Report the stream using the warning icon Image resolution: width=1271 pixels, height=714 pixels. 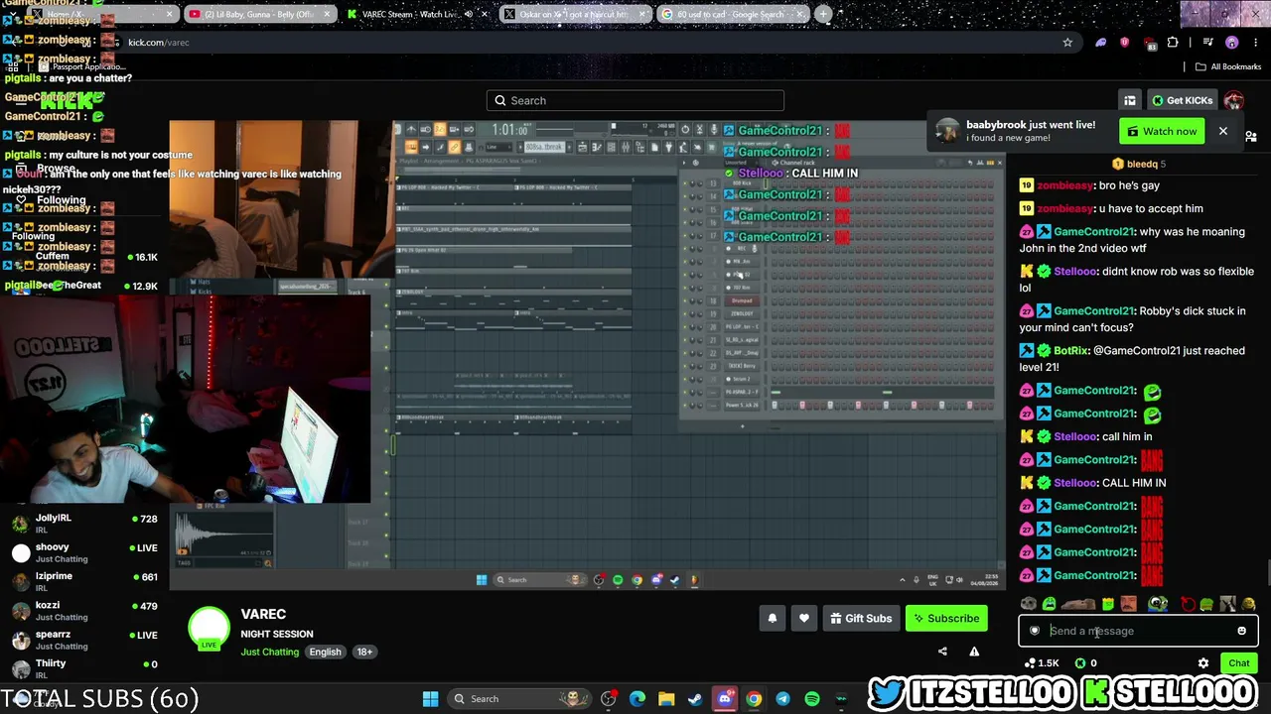click(x=974, y=652)
